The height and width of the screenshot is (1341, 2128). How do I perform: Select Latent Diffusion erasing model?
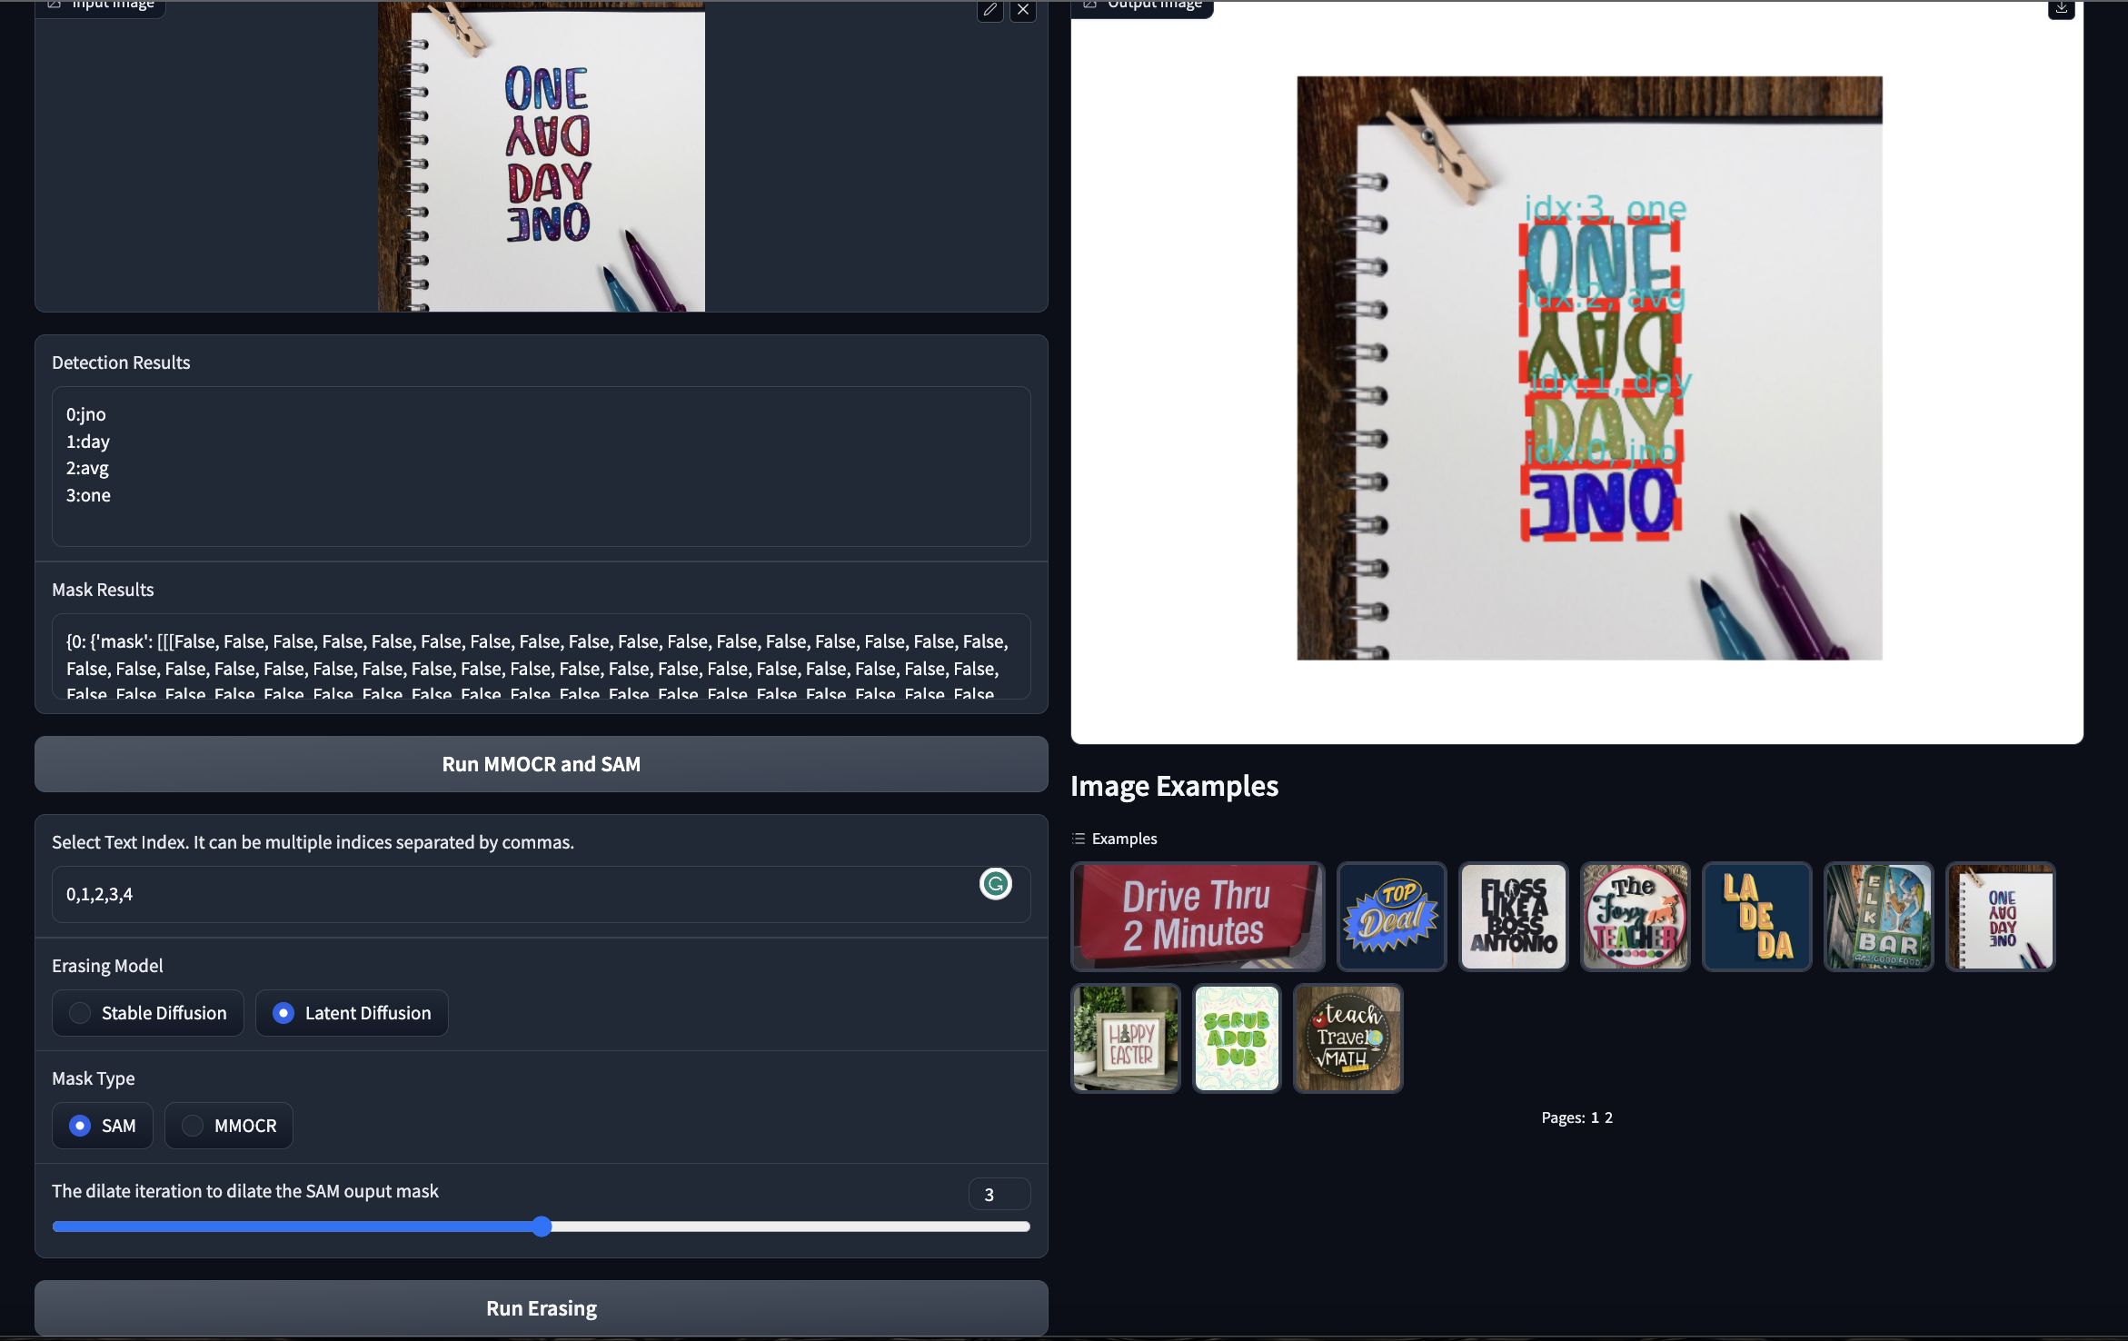point(352,1013)
